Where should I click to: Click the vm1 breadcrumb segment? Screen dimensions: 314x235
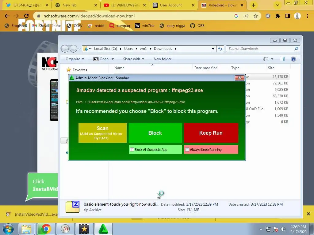(143, 49)
